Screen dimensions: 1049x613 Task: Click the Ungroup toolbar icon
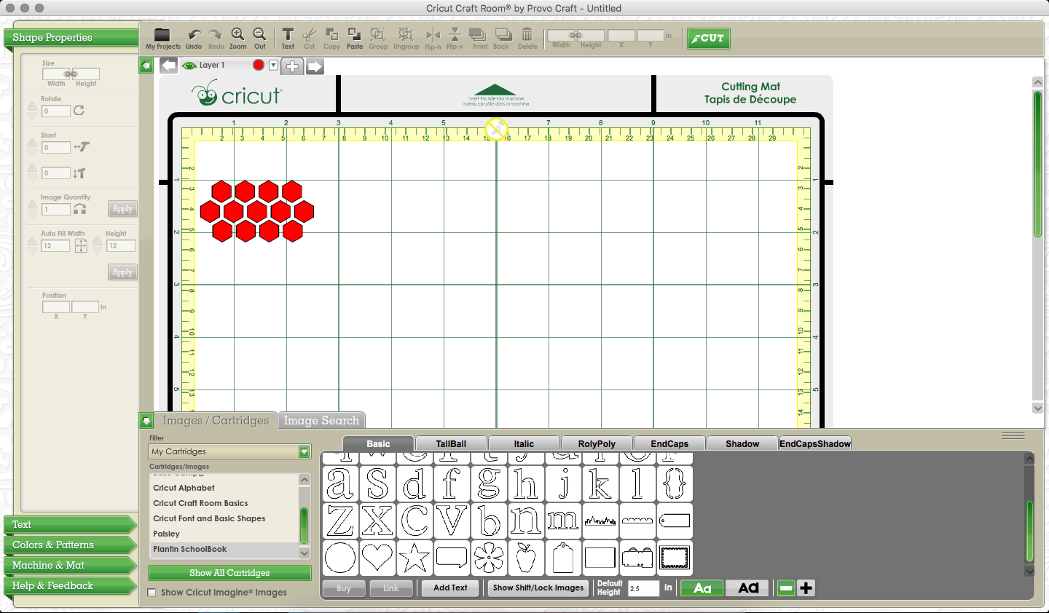[x=406, y=34]
